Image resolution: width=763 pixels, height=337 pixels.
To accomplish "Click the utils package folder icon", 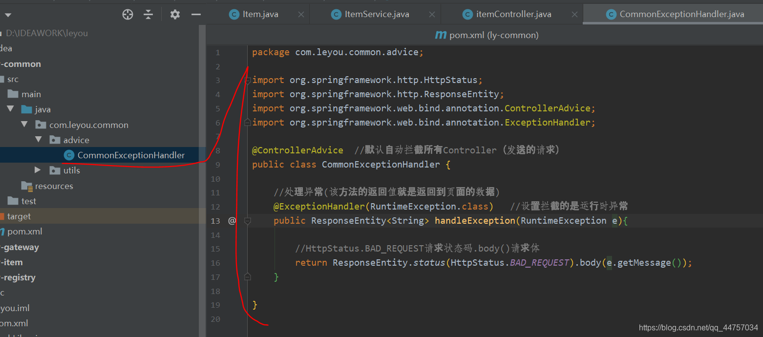I will click(55, 170).
